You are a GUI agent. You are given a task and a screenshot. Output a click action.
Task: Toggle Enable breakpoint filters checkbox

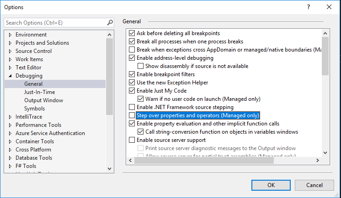point(132,74)
